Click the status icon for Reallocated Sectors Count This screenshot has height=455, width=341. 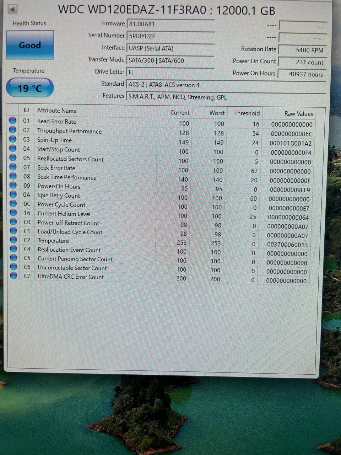[13, 158]
